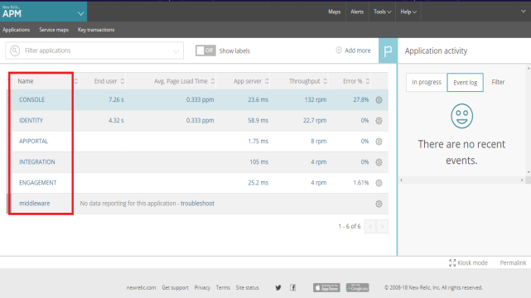The image size is (531, 298).
Task: Click the Application activity horizontal scrollbar
Action: click(x=462, y=180)
